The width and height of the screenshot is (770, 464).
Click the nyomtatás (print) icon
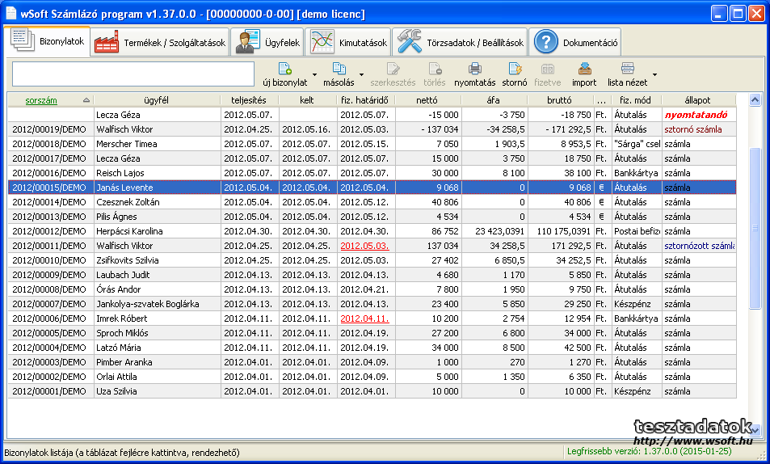474,69
